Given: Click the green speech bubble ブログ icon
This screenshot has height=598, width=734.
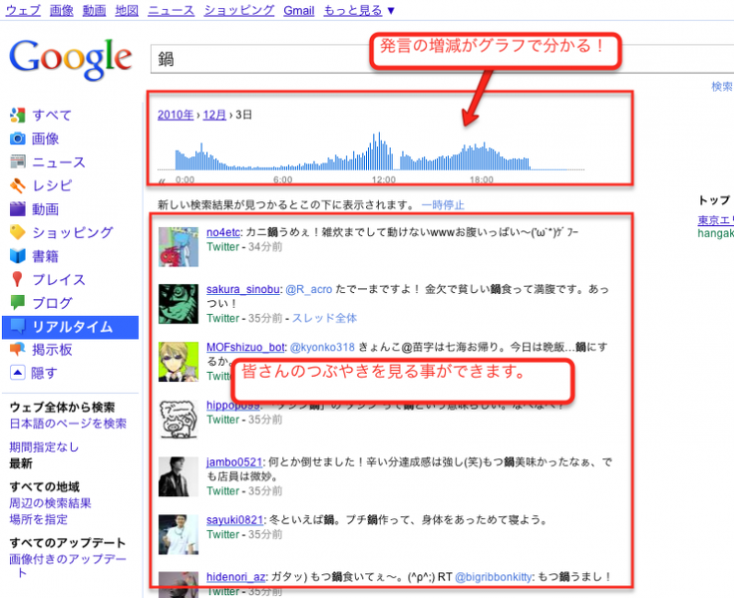Looking at the screenshot, I should [x=17, y=303].
